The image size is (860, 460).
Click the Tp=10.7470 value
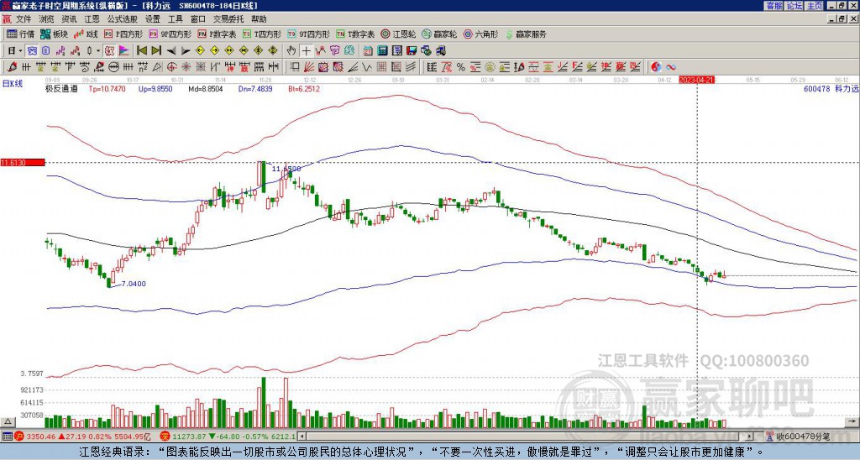tap(107, 89)
